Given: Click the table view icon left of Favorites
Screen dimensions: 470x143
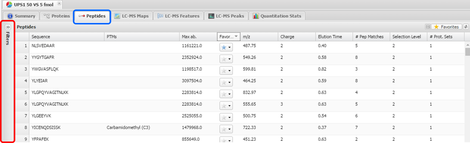Looking at the screenshot, I should (x=428, y=27).
